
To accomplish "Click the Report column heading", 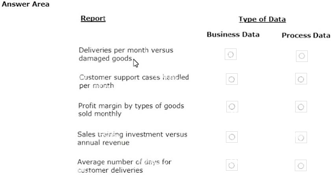I will (93, 18).
